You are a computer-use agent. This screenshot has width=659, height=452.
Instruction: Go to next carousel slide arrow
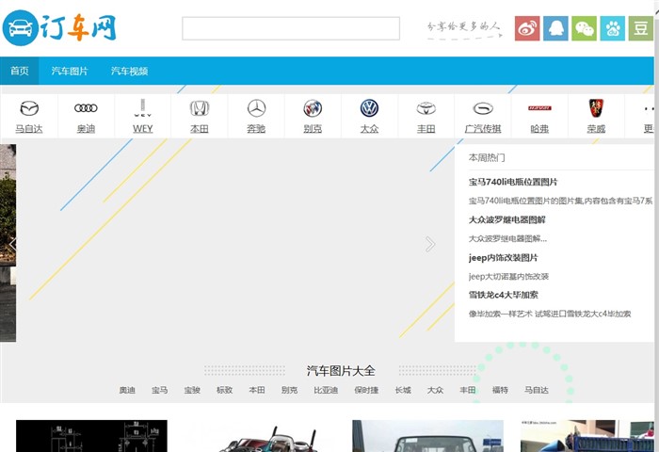[429, 244]
